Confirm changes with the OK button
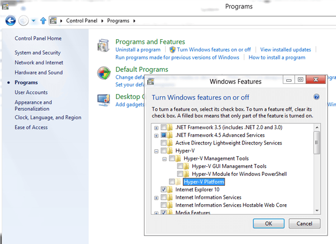The image size is (336, 244). (x=268, y=223)
